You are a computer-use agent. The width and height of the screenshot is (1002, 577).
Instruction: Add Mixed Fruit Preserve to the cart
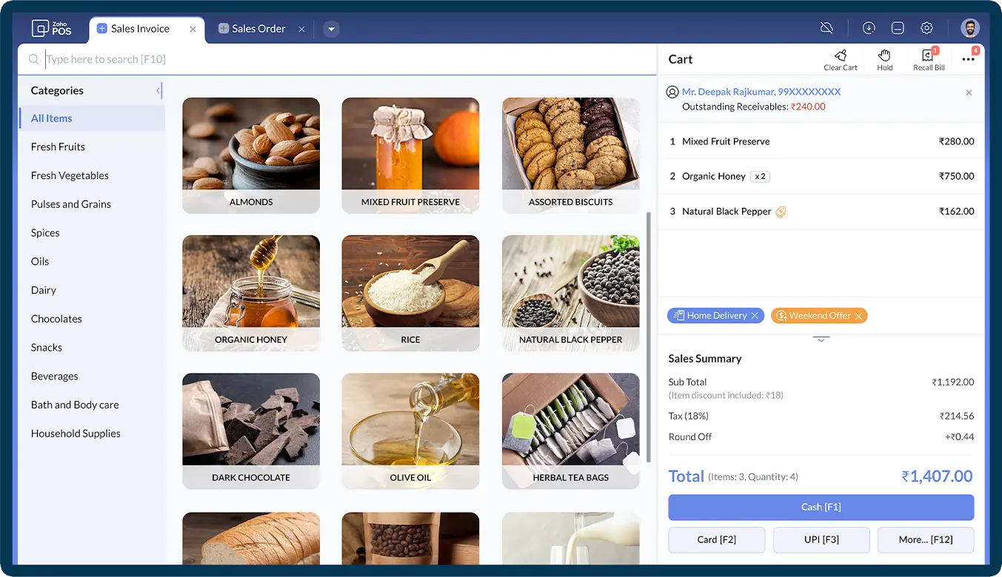click(410, 155)
